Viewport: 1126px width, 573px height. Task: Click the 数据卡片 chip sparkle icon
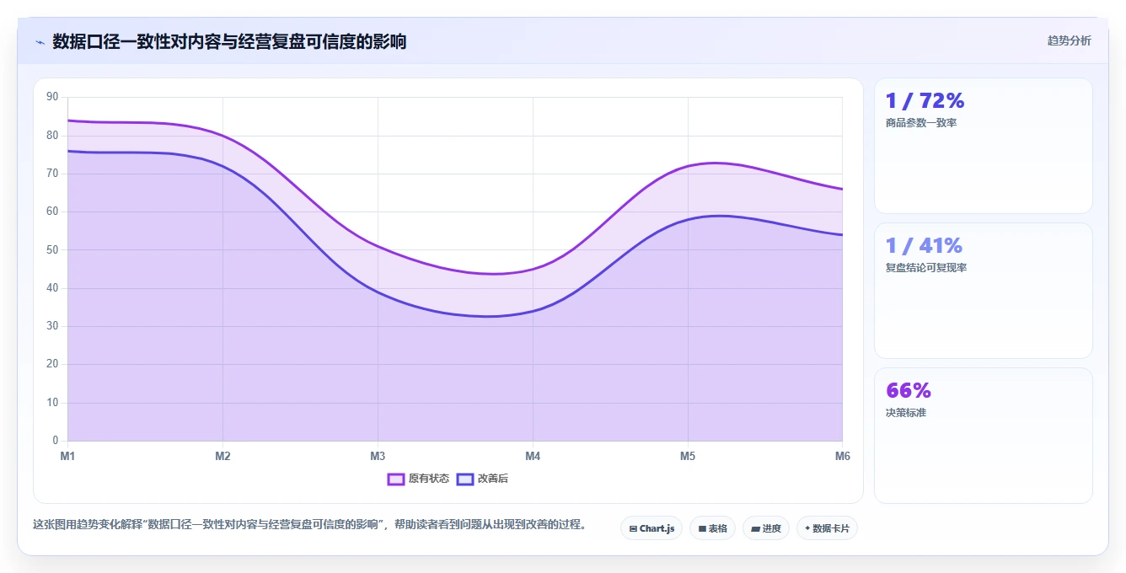click(x=807, y=528)
